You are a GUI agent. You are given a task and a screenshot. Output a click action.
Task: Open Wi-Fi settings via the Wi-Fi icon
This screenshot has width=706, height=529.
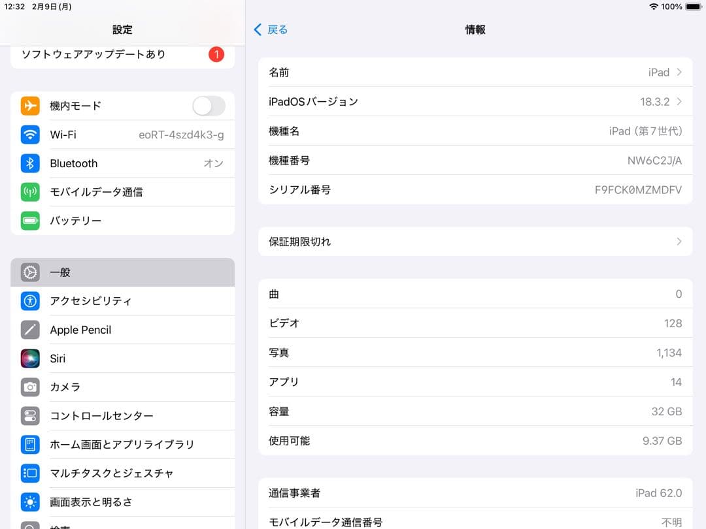pos(30,135)
